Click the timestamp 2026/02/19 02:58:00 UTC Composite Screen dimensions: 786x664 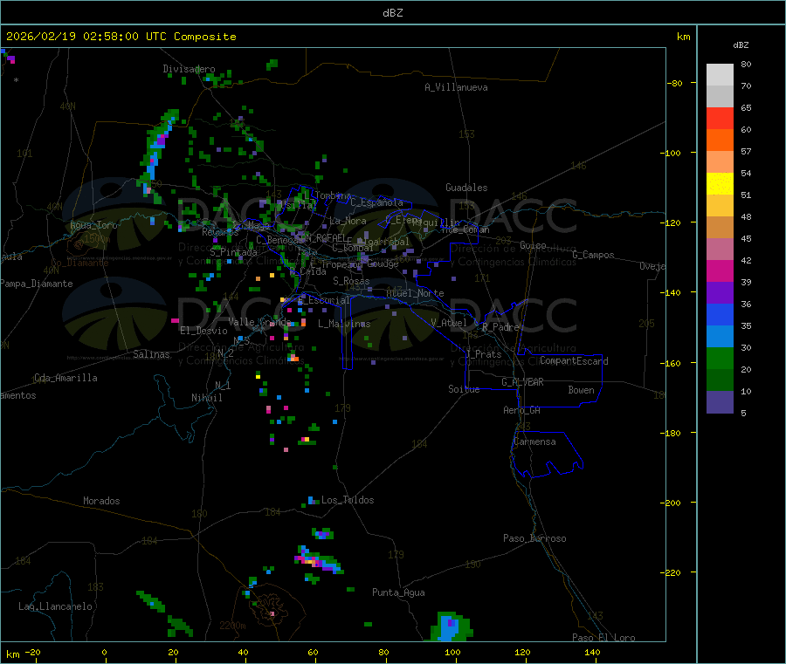[x=121, y=37]
